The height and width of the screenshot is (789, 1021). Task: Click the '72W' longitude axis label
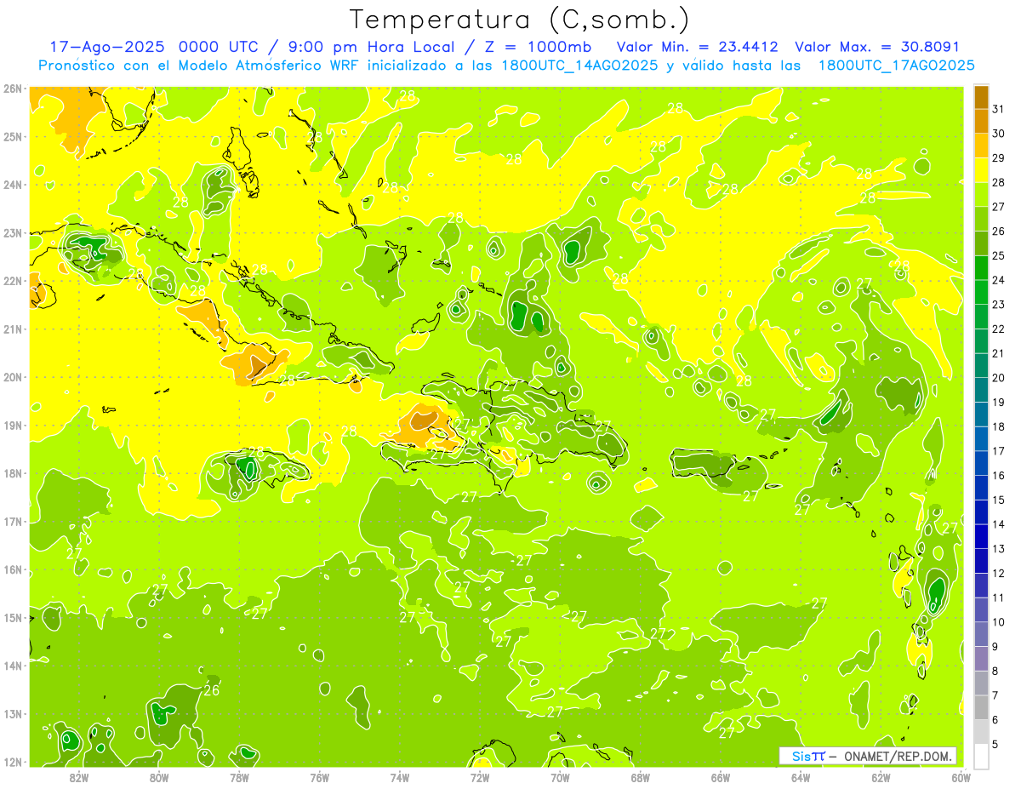(x=480, y=777)
